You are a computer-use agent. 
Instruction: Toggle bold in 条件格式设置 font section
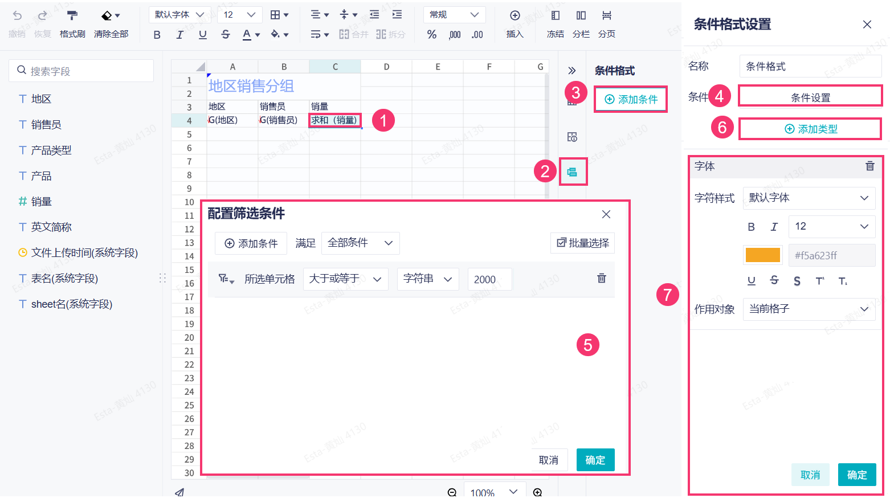click(x=751, y=227)
